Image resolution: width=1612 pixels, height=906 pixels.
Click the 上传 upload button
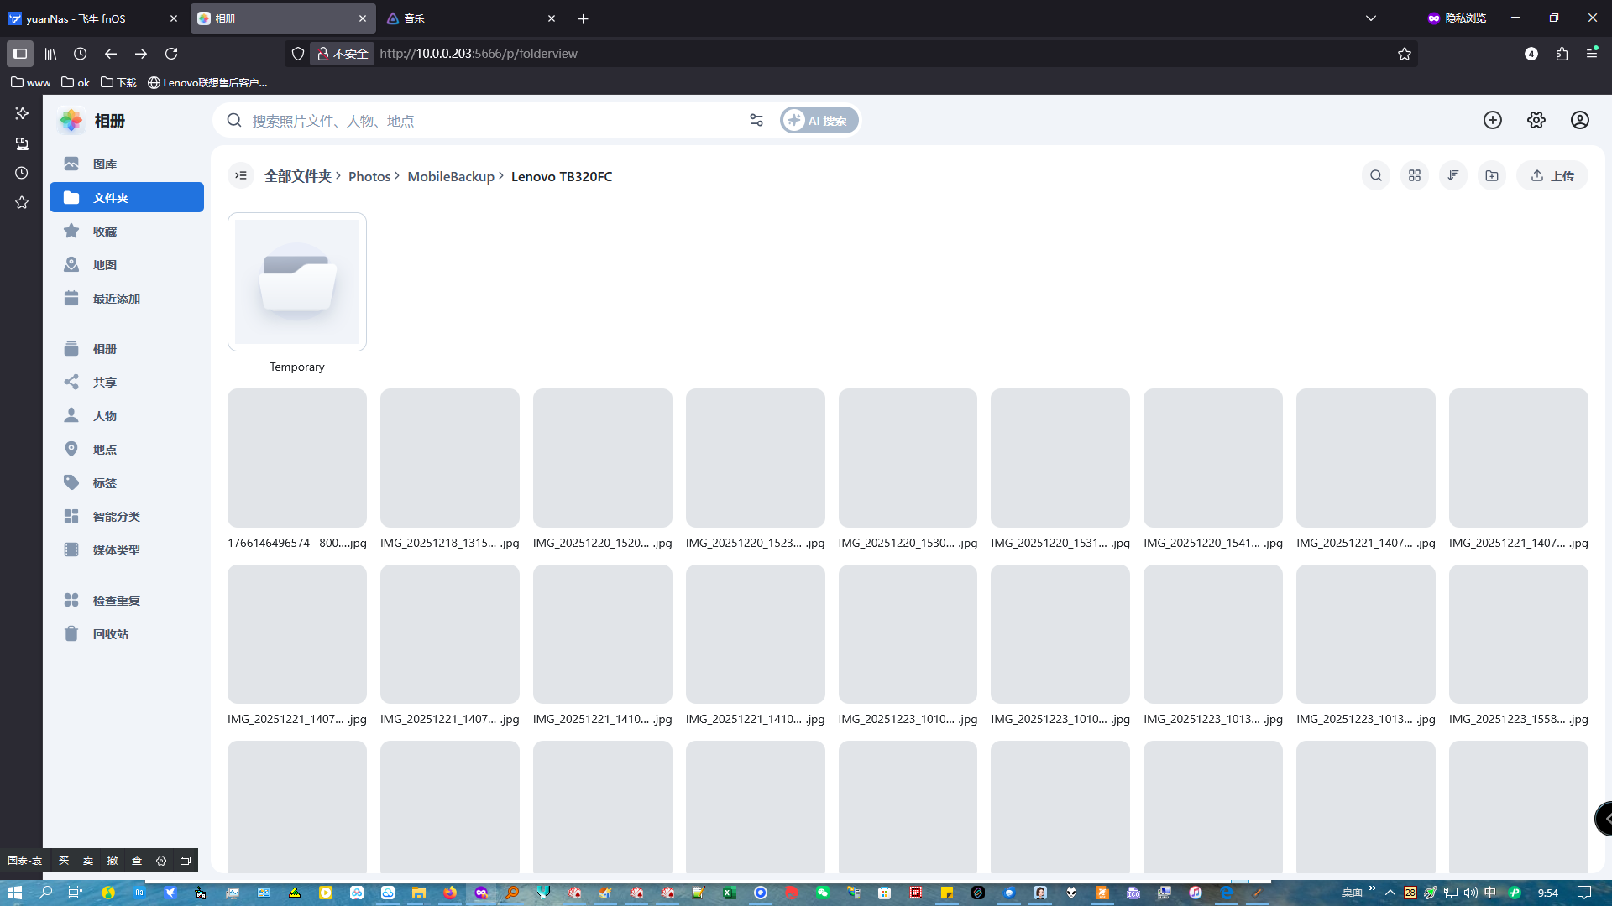[x=1552, y=175]
